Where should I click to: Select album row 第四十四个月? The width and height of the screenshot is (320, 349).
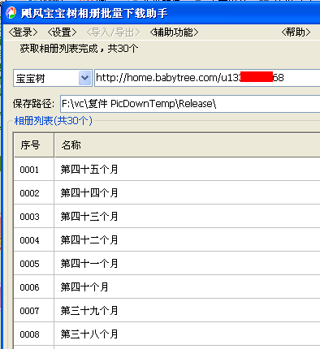pos(167,193)
